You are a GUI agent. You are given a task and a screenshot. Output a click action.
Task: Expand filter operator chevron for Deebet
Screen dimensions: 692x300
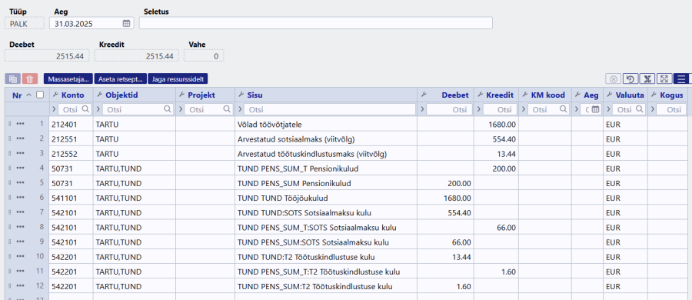coord(422,109)
